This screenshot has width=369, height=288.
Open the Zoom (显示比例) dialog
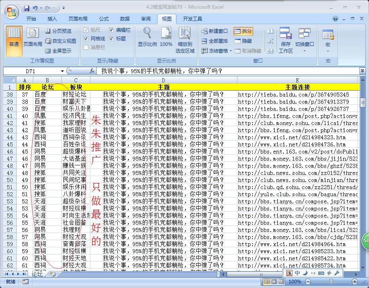click(x=147, y=37)
